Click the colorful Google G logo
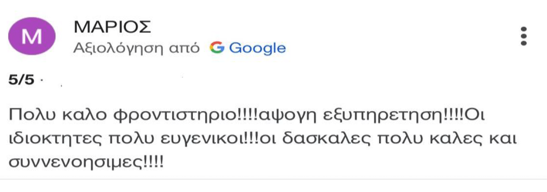The image size is (547, 192). coord(217,48)
